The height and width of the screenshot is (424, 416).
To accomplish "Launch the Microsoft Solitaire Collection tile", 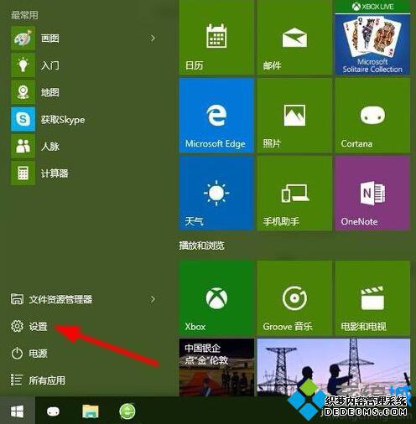I will pos(372,38).
